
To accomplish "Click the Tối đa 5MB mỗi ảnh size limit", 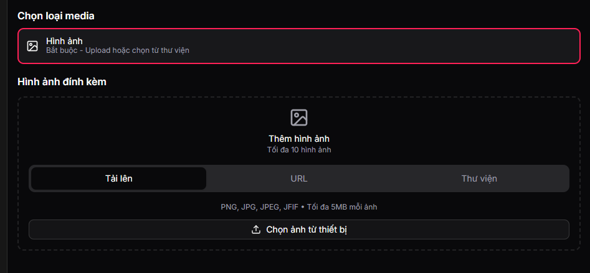I will [342, 206].
